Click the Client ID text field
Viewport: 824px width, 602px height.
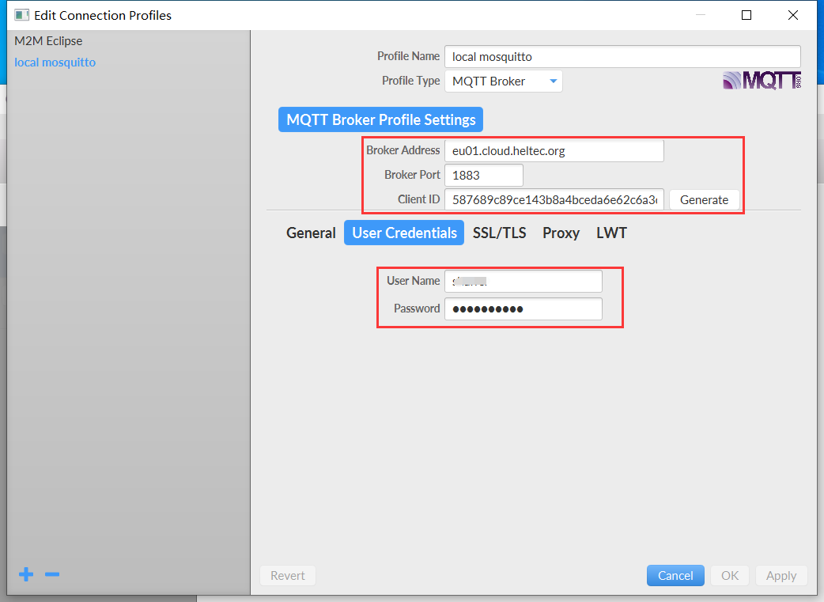point(554,200)
